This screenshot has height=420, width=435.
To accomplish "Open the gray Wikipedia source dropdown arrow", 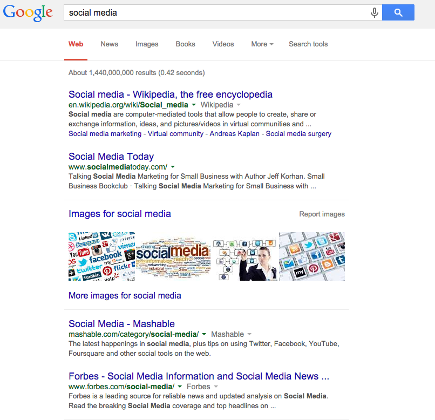I will tap(239, 105).
